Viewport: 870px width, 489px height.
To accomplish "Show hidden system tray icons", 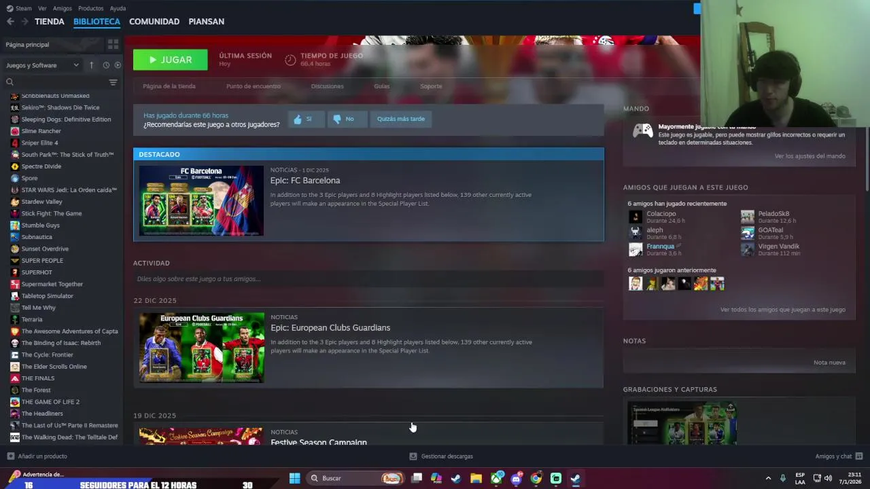I will point(768,478).
